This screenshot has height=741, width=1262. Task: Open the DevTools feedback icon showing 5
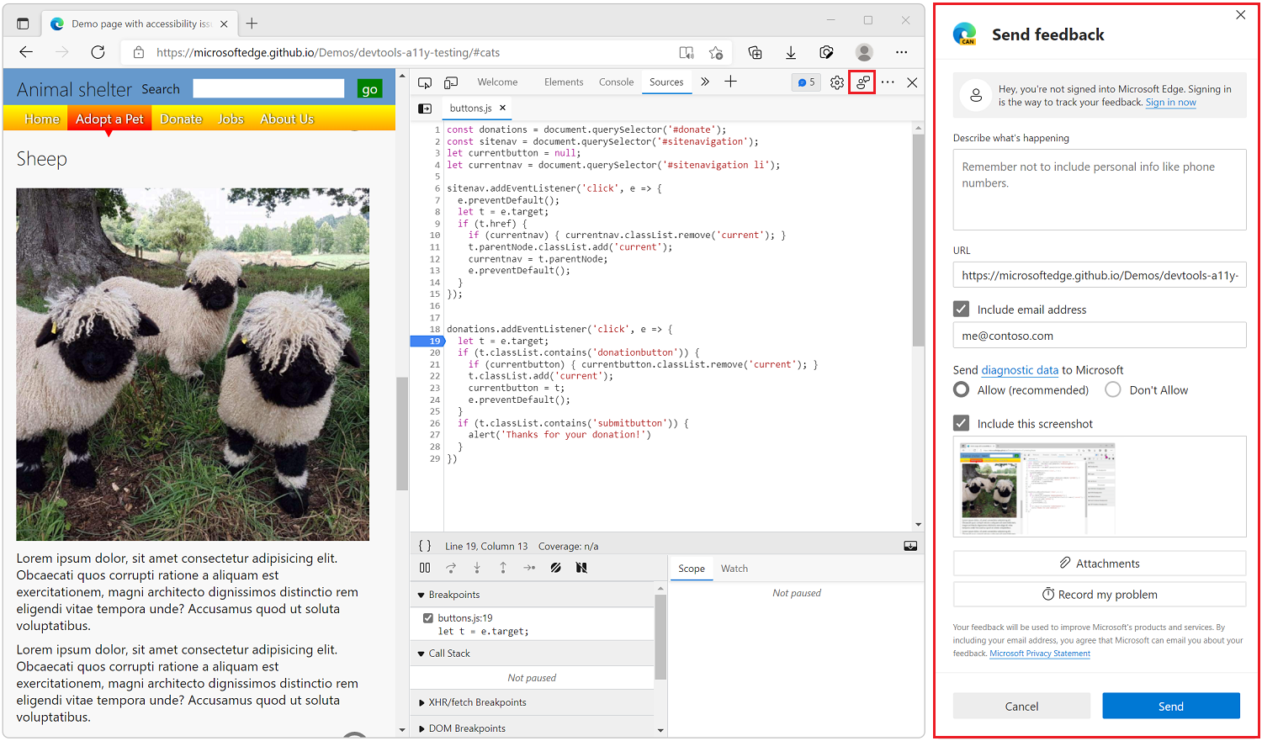click(x=805, y=82)
